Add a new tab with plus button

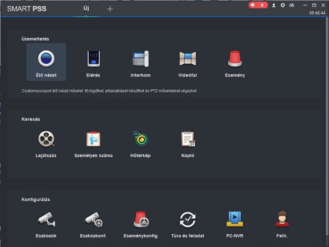coord(110,9)
